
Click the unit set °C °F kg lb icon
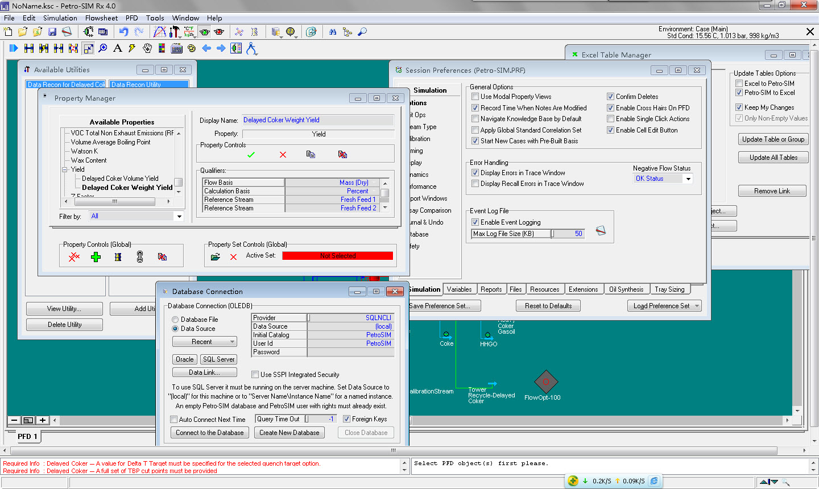point(189,32)
